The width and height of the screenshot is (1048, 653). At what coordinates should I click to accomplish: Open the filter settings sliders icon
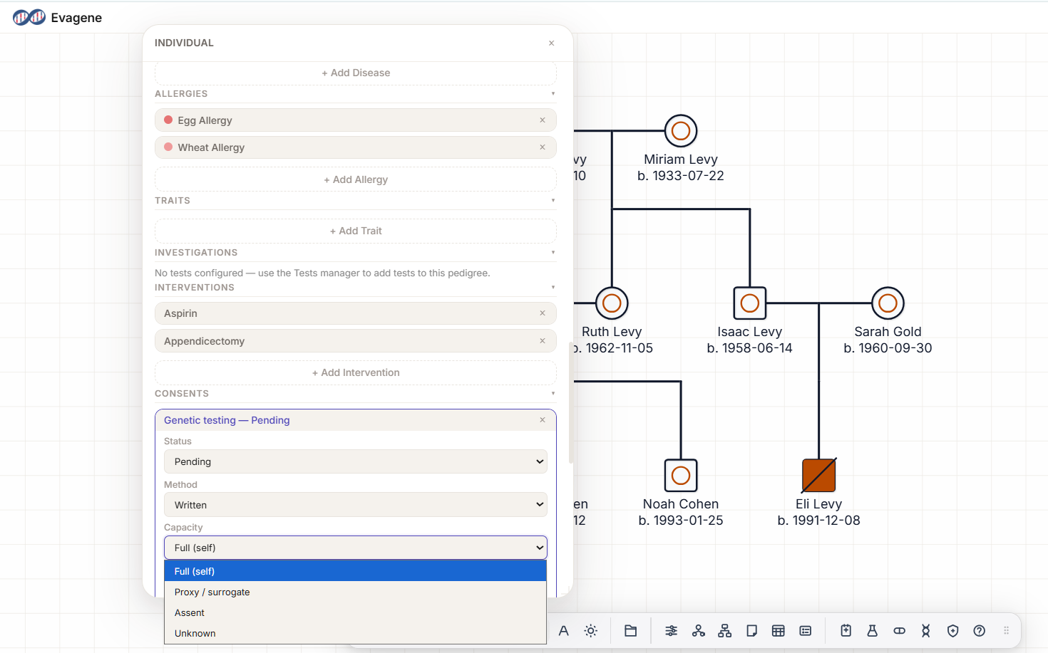[x=671, y=631]
